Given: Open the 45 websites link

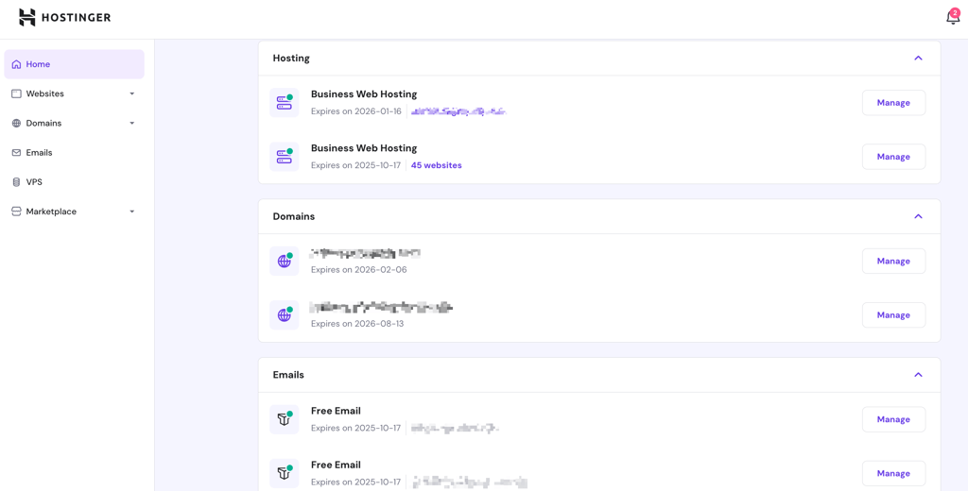Looking at the screenshot, I should [437, 165].
